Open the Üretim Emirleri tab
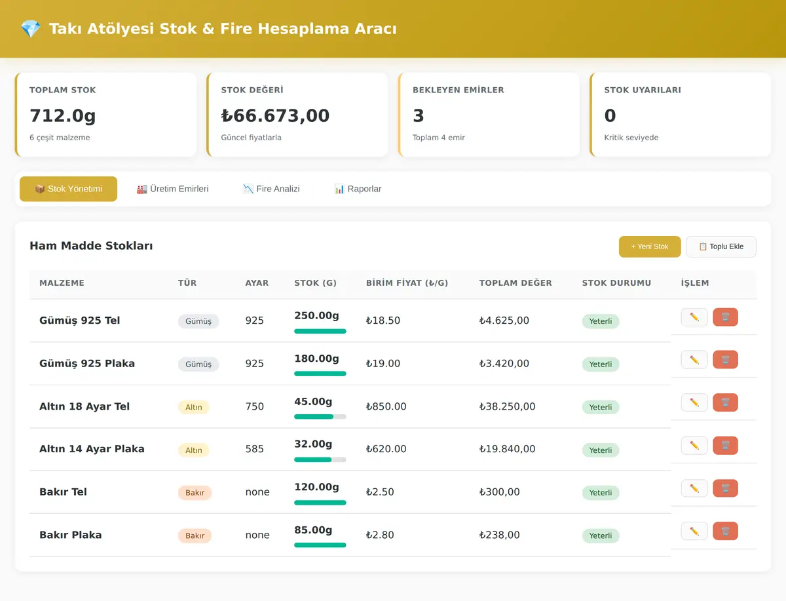Screen dimensions: 786x601 (x=173, y=189)
